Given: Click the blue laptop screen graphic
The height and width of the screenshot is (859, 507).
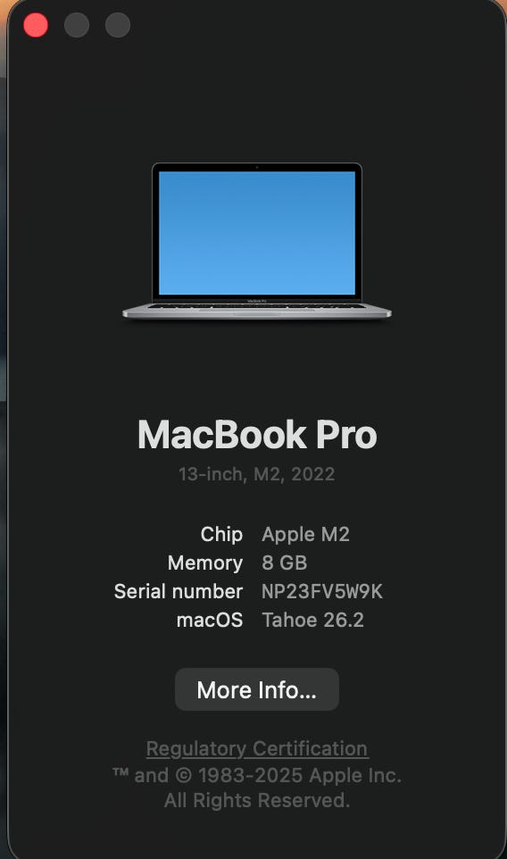Looking at the screenshot, I should (x=257, y=233).
